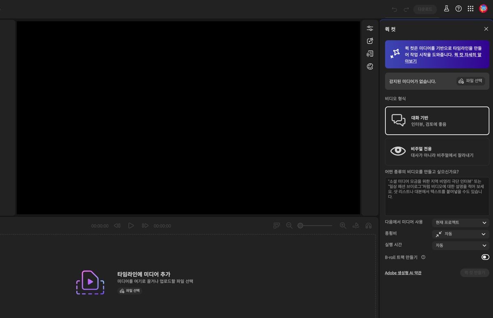Screen dimensions: 493x318
Task: Open the Adobe 생성형 AI 약관 link
Action: click(x=403, y=273)
